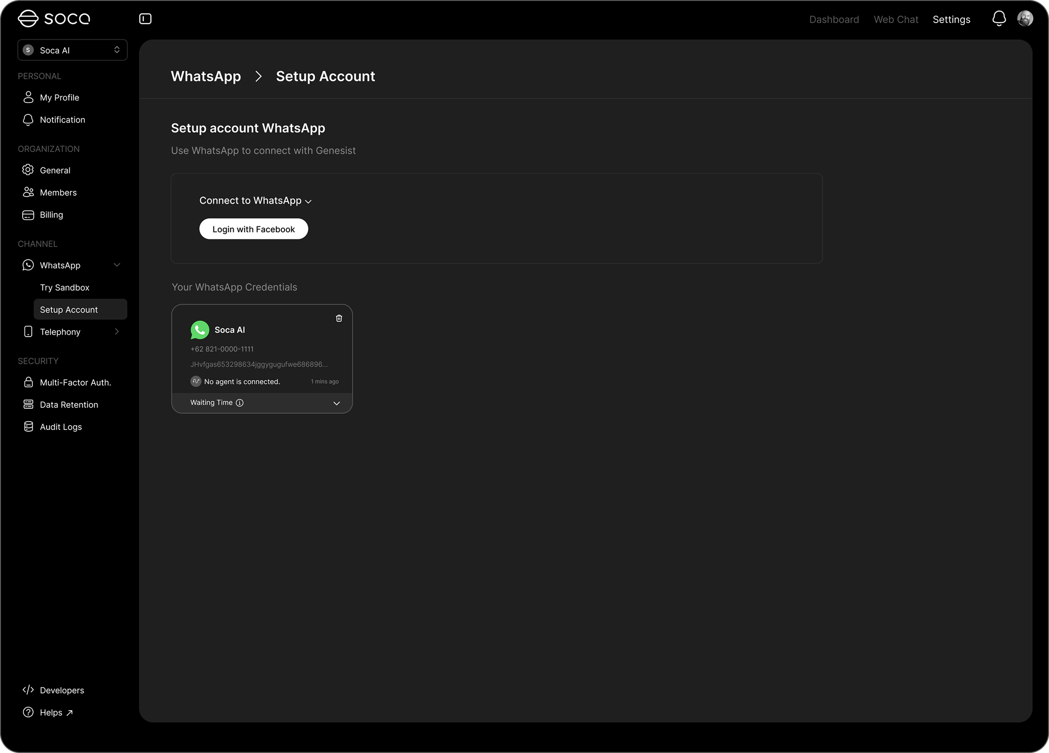Click the sidebar collapse panel icon
The width and height of the screenshot is (1049, 753).
coord(145,19)
